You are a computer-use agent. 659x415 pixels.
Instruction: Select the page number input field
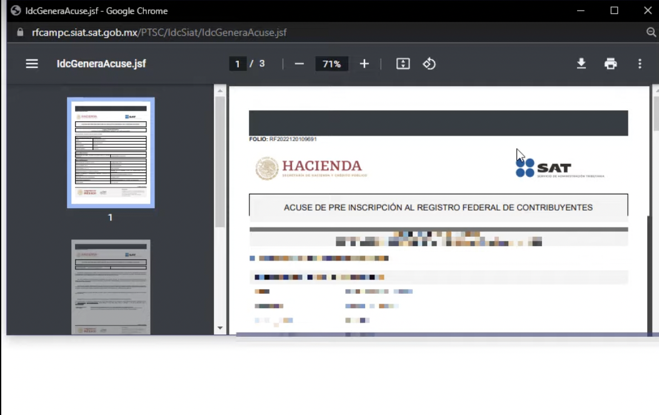pos(238,64)
